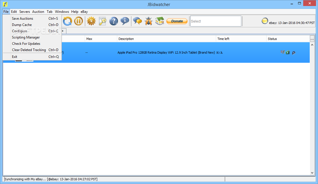Viewport: 318px width, 184px height.
Task: Sort by the Status column header
Action: (288, 39)
